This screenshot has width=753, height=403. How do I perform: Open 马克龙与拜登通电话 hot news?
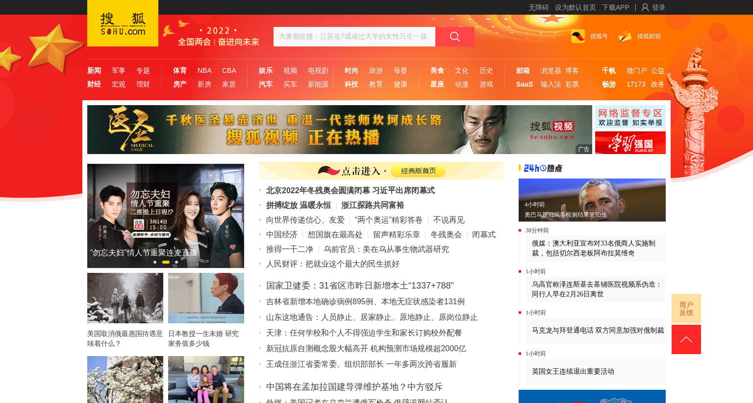coord(598,330)
